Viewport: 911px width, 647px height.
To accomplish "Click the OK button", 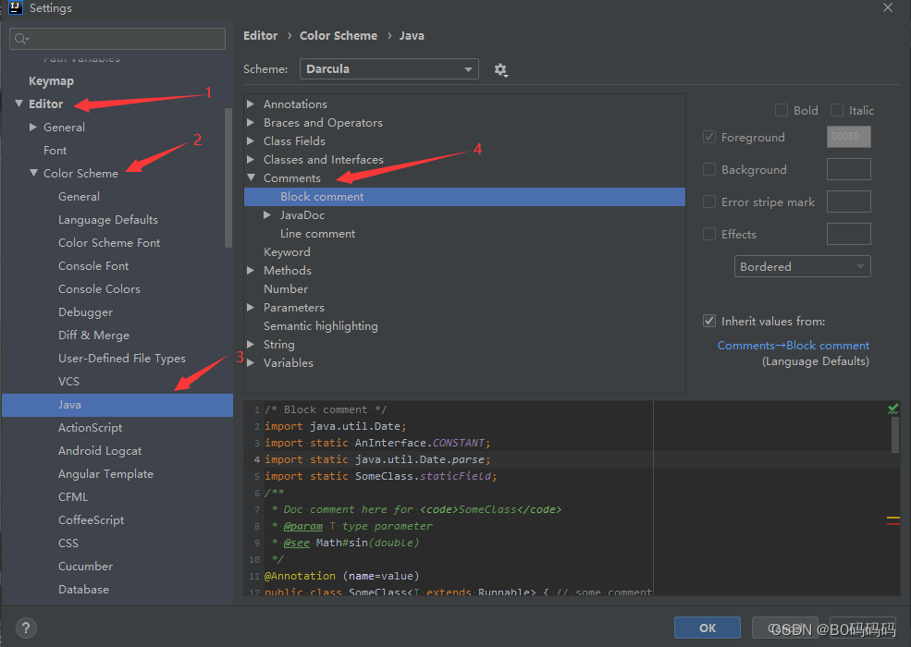I will point(708,628).
